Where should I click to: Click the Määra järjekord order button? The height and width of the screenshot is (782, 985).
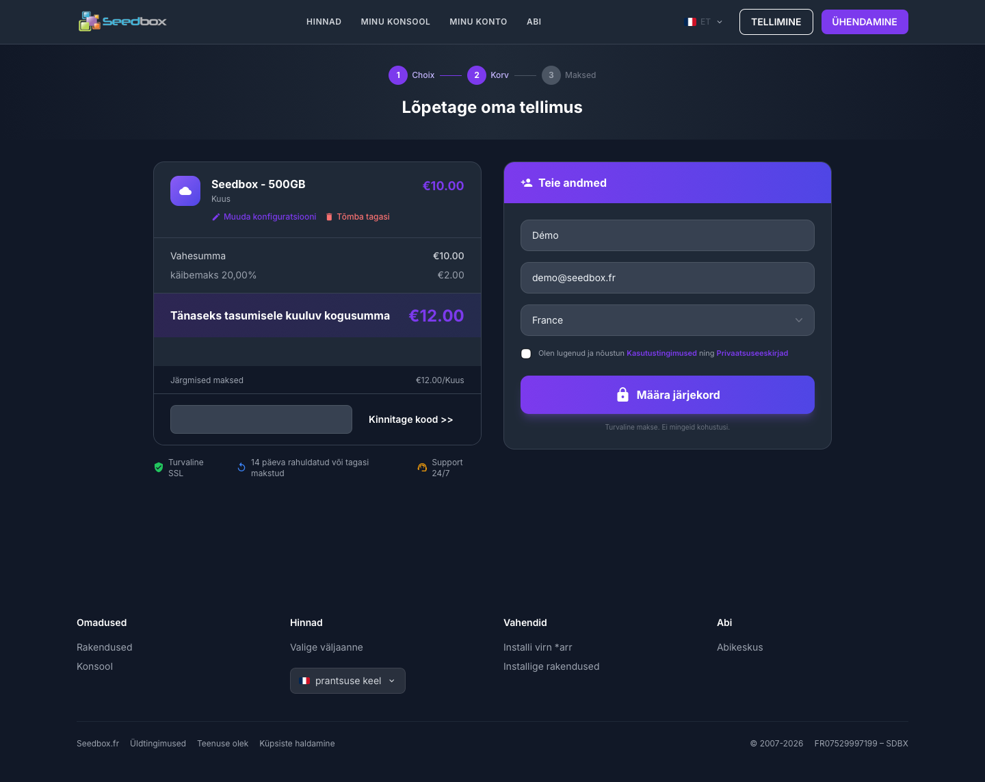(668, 395)
